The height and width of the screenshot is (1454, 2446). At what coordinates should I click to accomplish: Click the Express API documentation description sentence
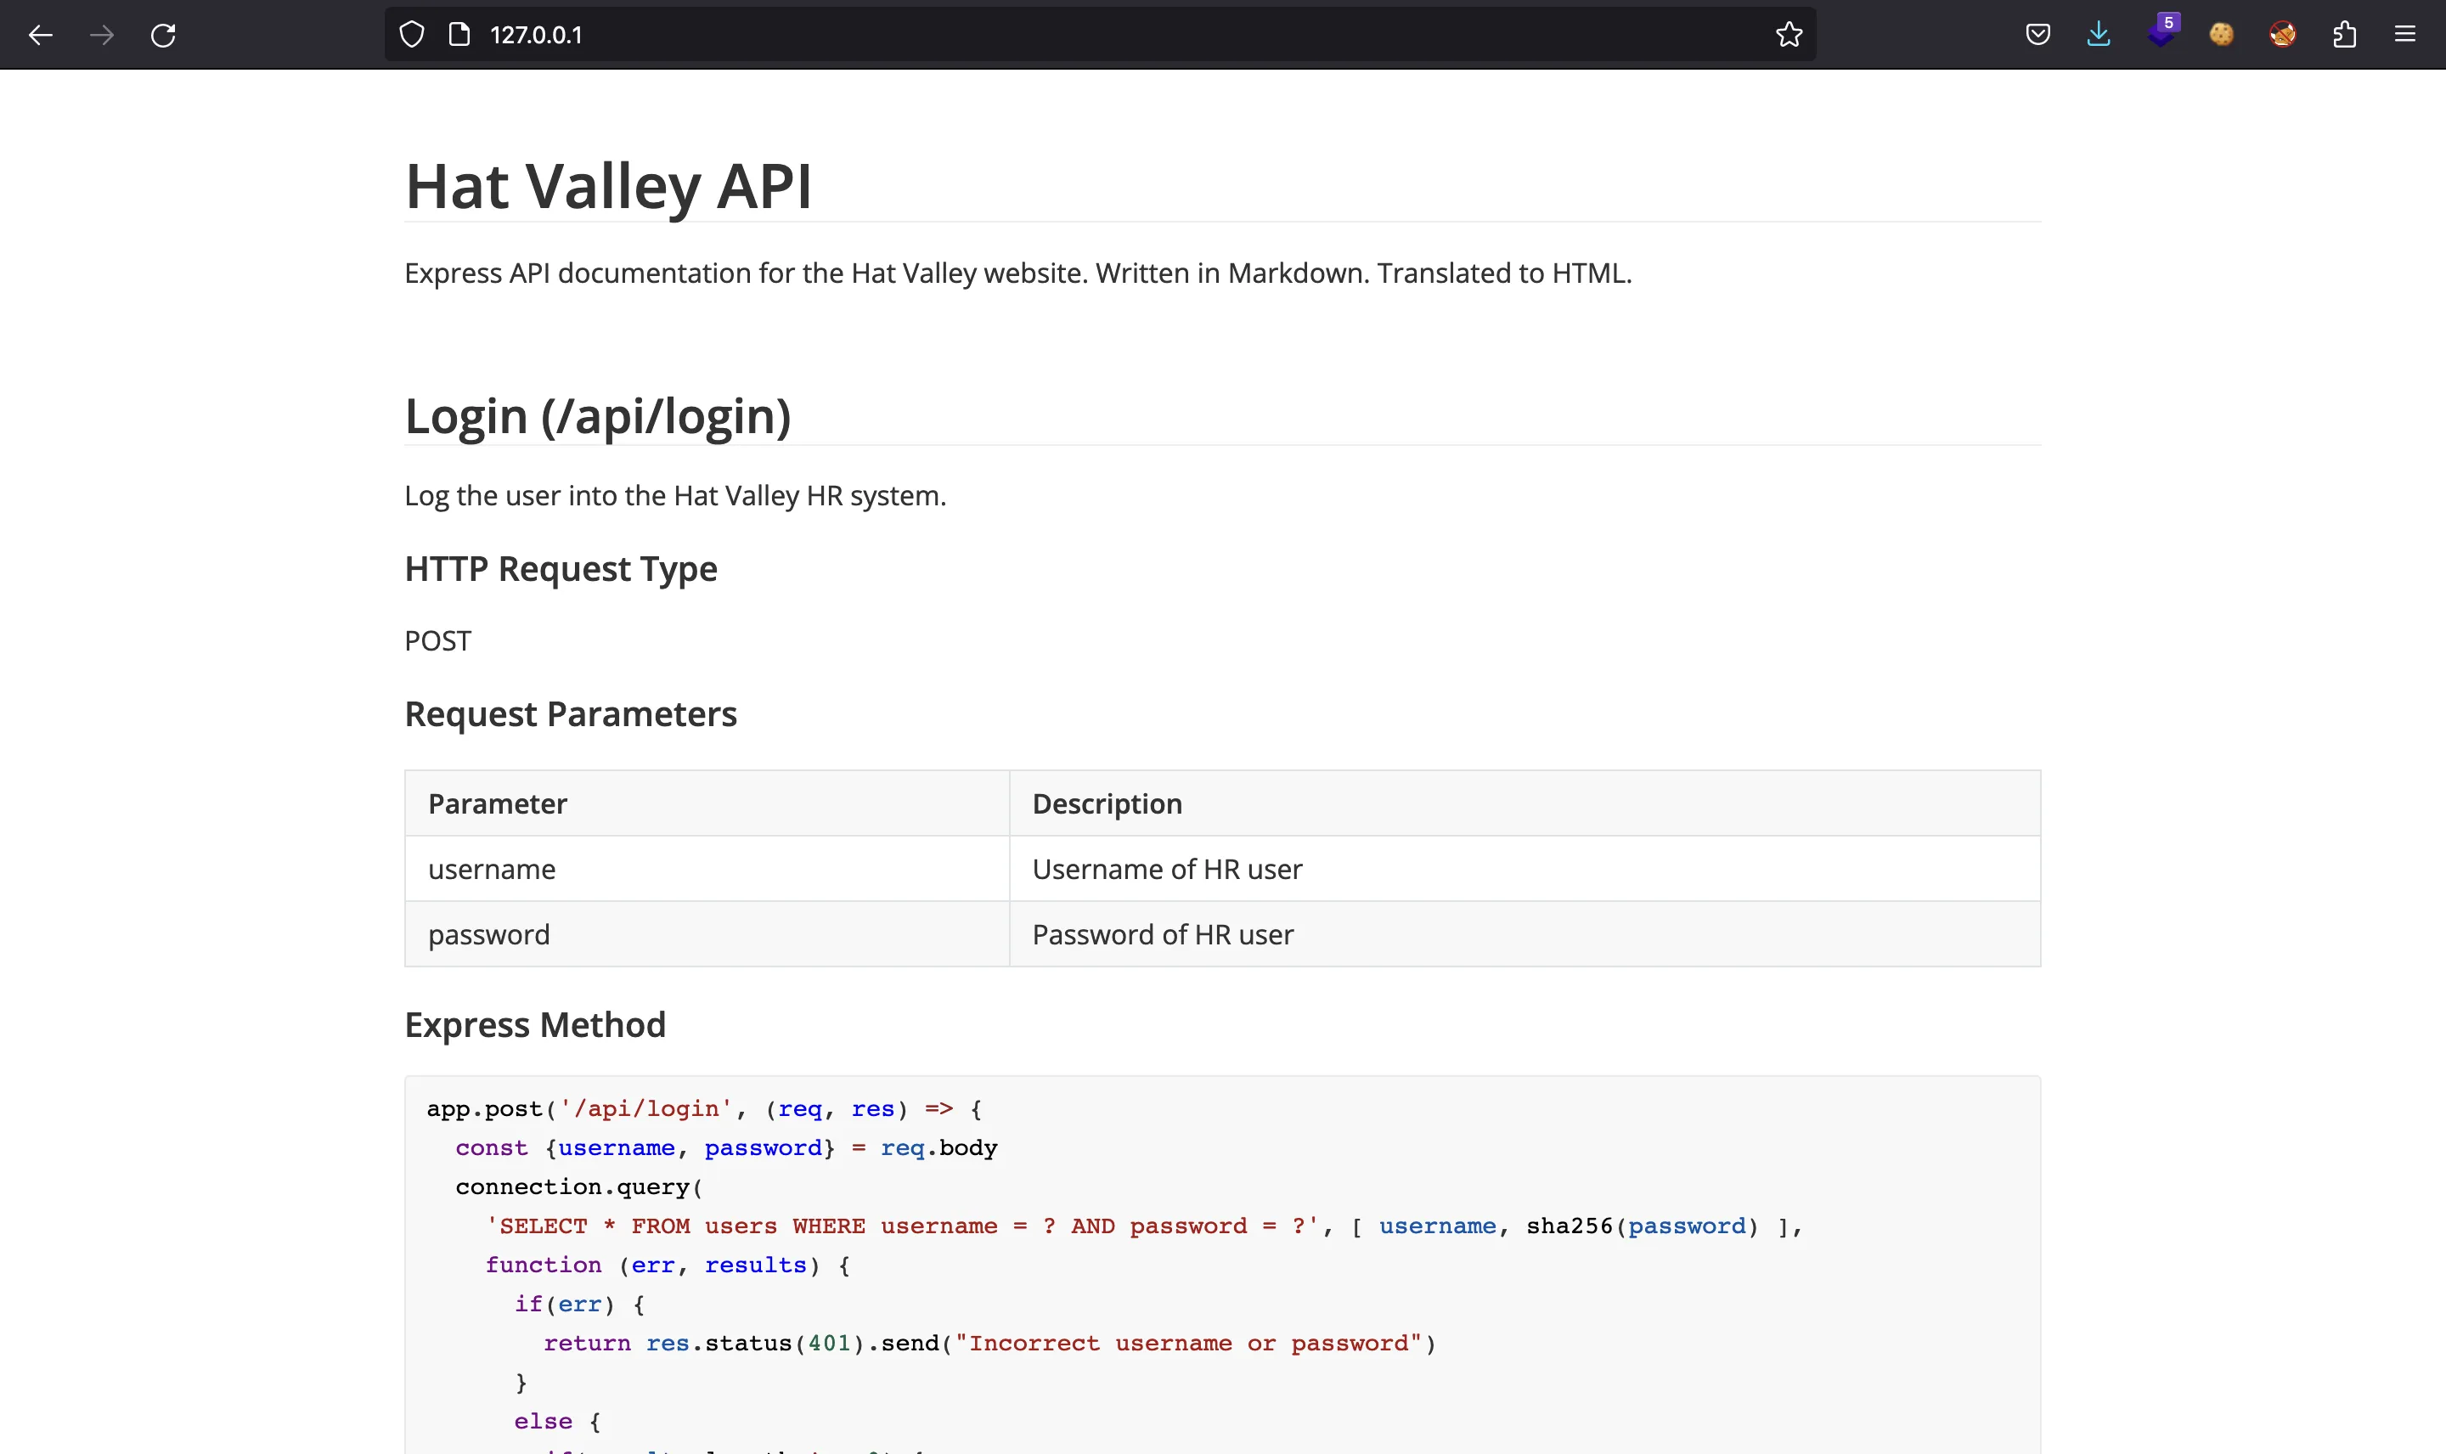pyautogui.click(x=1017, y=273)
